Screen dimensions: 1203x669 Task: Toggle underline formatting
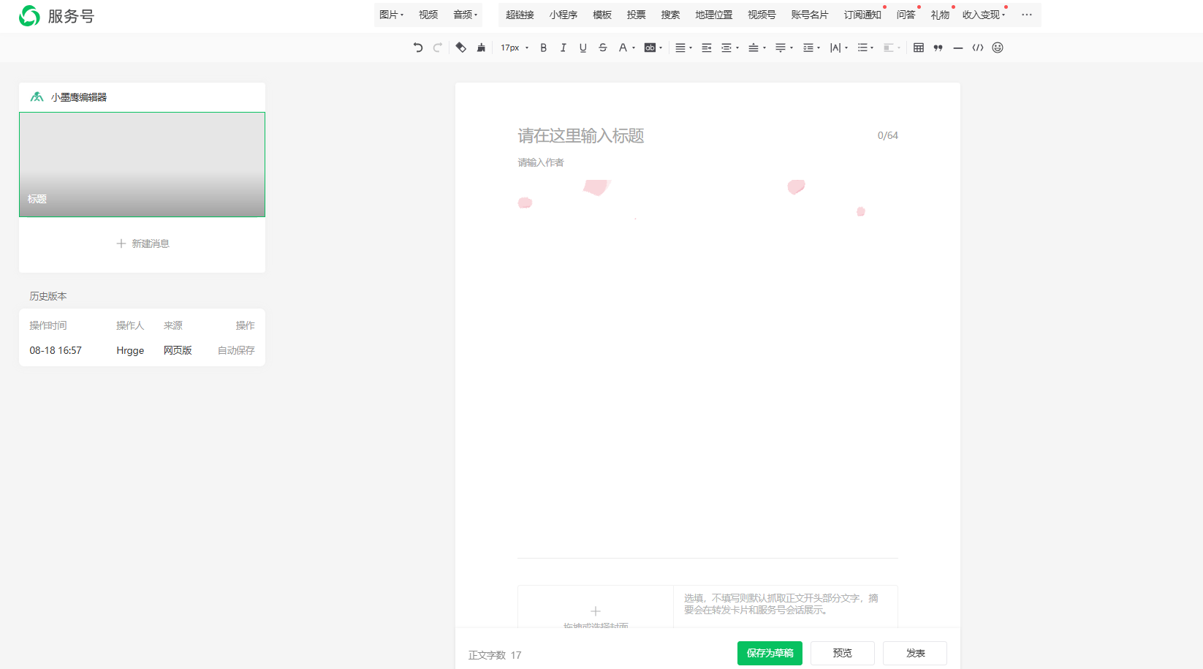click(582, 48)
